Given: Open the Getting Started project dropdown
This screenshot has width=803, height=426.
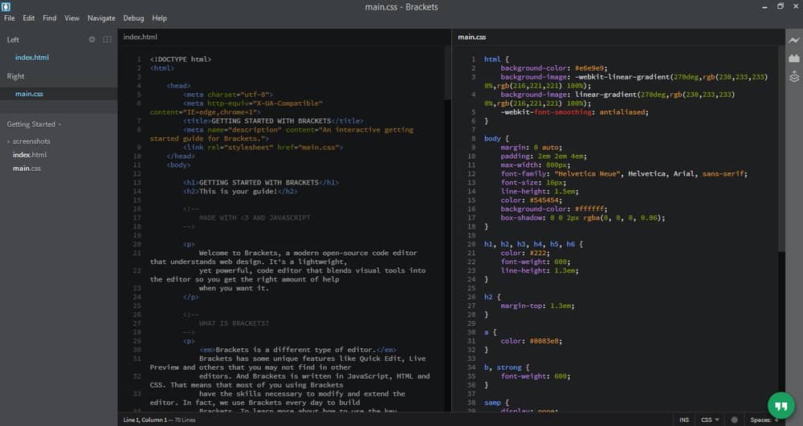Looking at the screenshot, I should coord(34,124).
